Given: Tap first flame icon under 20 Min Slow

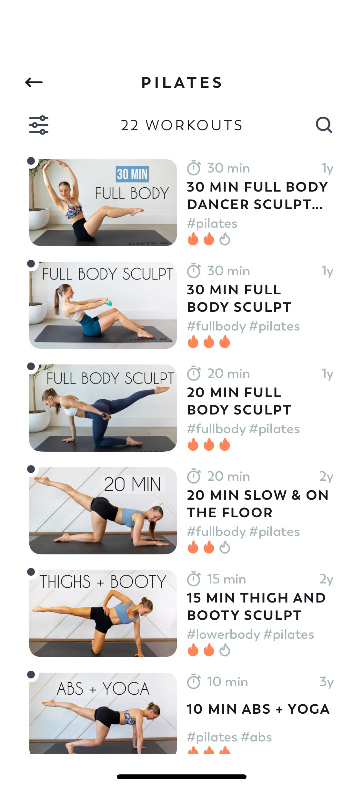Looking at the screenshot, I should click(x=193, y=548).
